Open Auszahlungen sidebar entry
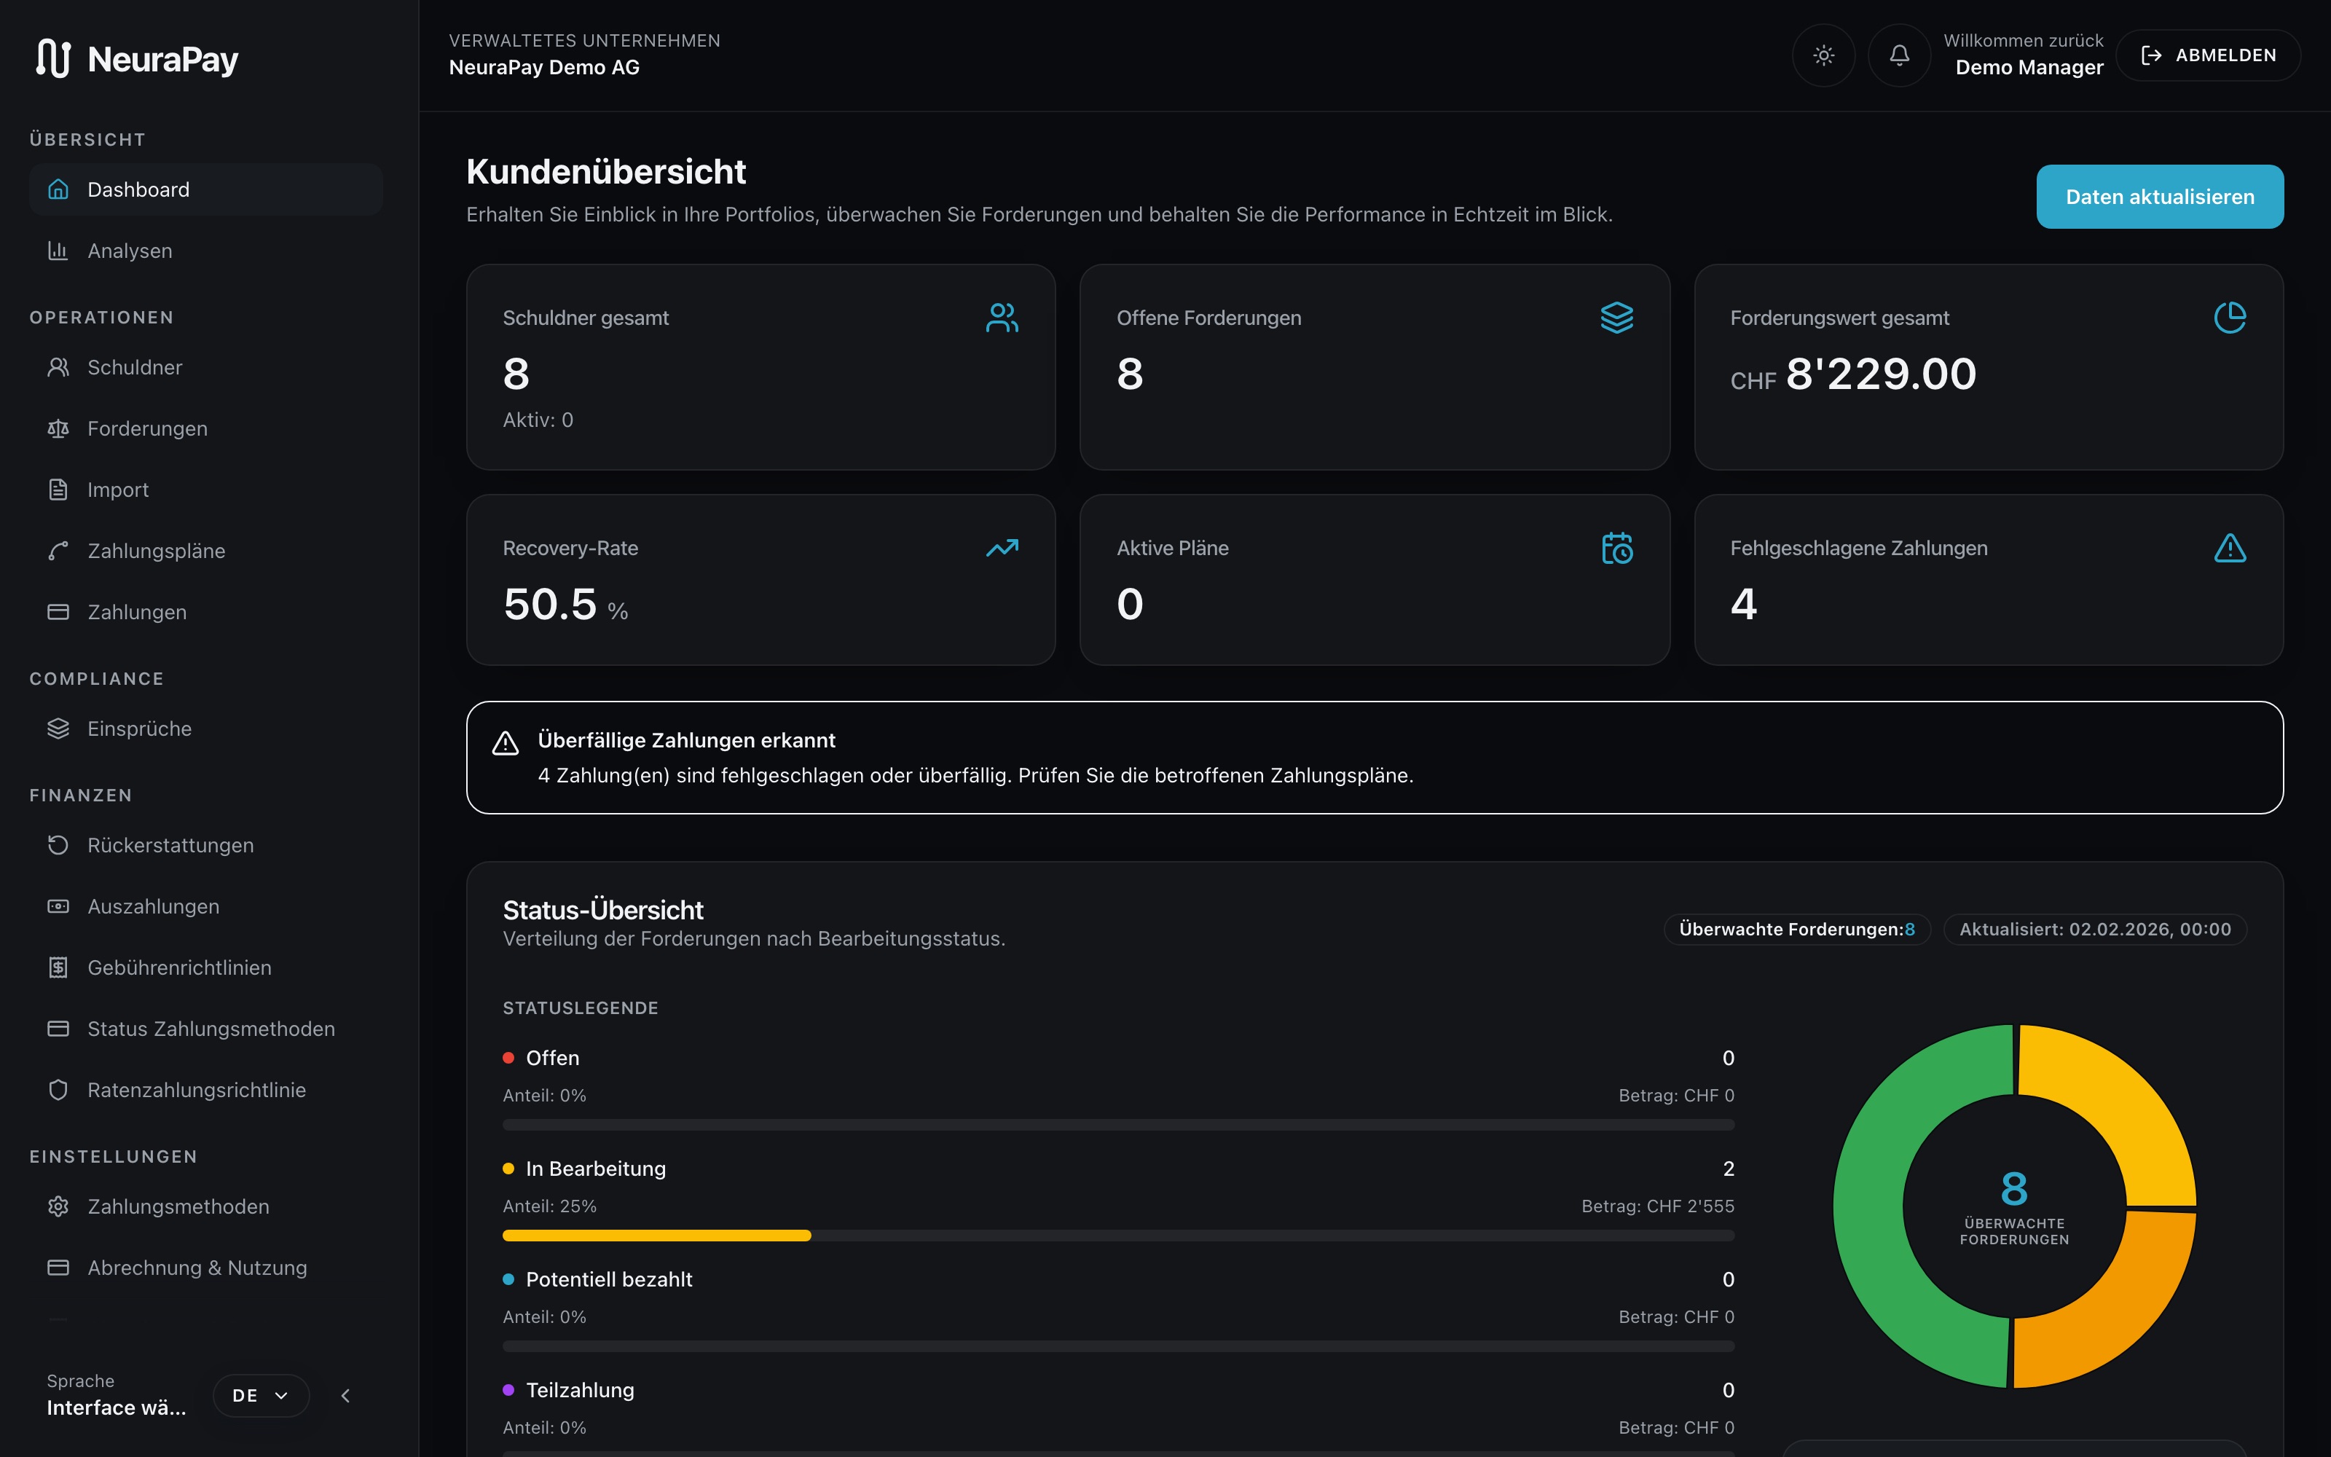The height and width of the screenshot is (1457, 2331). [x=206, y=907]
